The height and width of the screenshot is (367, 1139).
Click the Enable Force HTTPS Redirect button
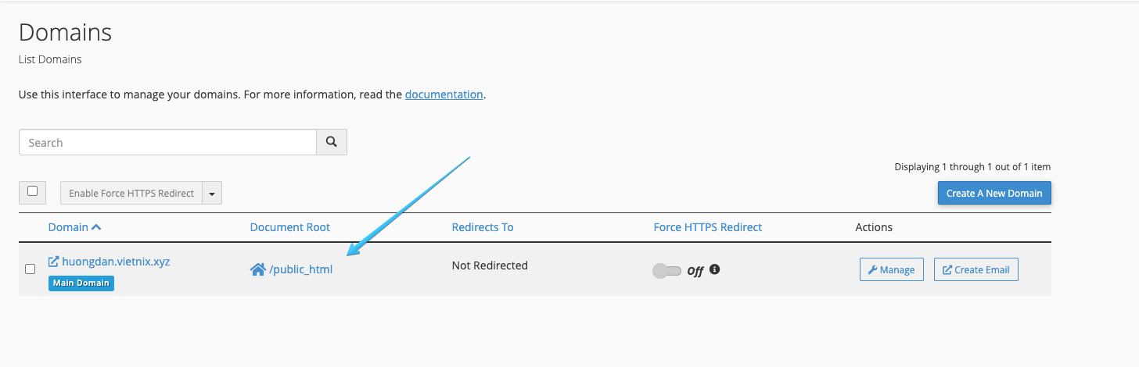131,194
